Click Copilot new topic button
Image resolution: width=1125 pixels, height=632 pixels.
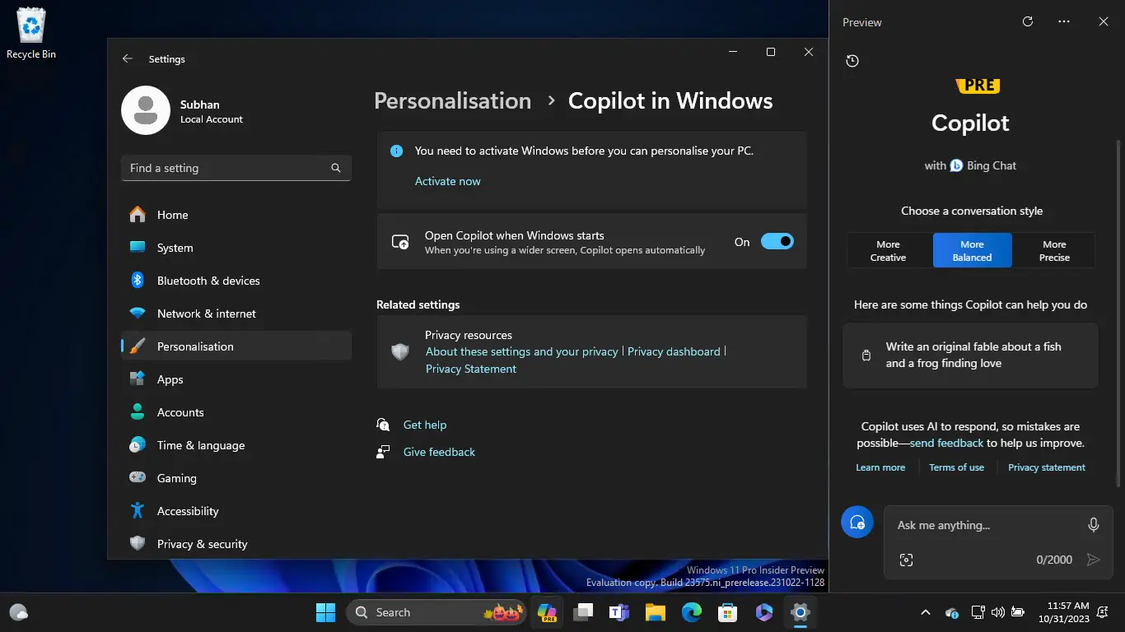point(857,522)
